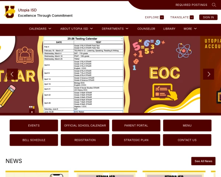Expand the About Utopia ISD menu
Viewport: 221px width, 177px height.
pyautogui.click(x=76, y=29)
